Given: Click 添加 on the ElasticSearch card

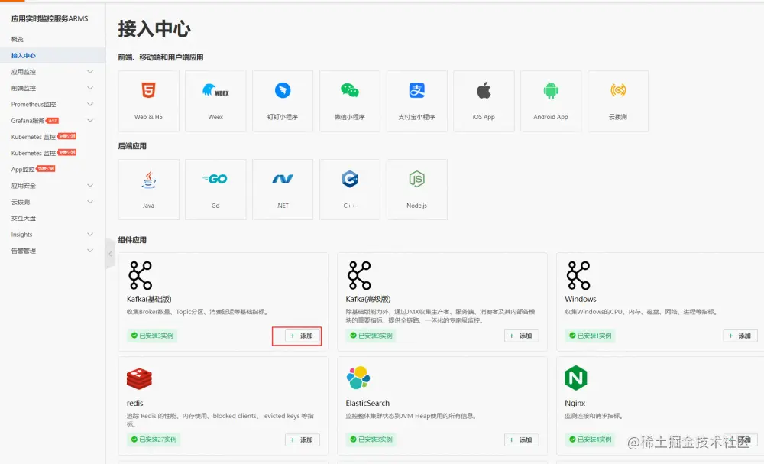Looking at the screenshot, I should 521,440.
